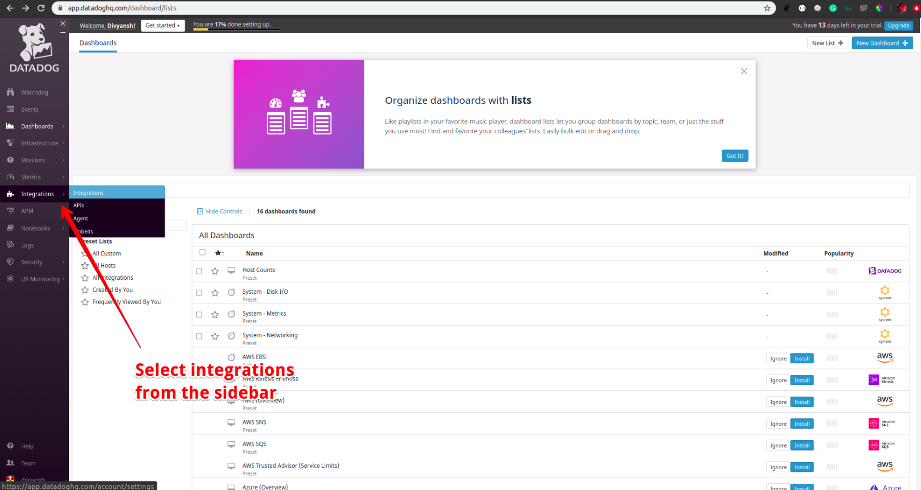Choose Integrations in the flyout menu
Viewport: 921px width, 490px height.
pos(117,193)
